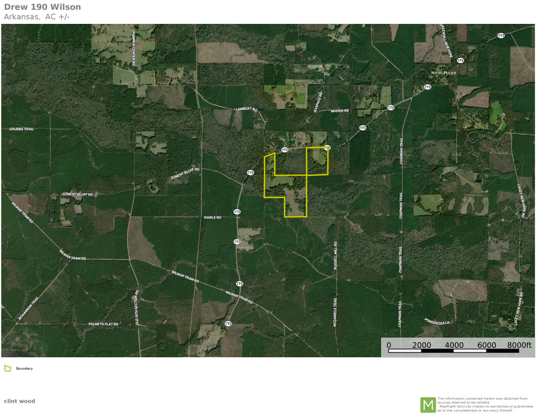Click the "Raspace Rd" road label
The image size is (537, 415).
[x=318, y=102]
